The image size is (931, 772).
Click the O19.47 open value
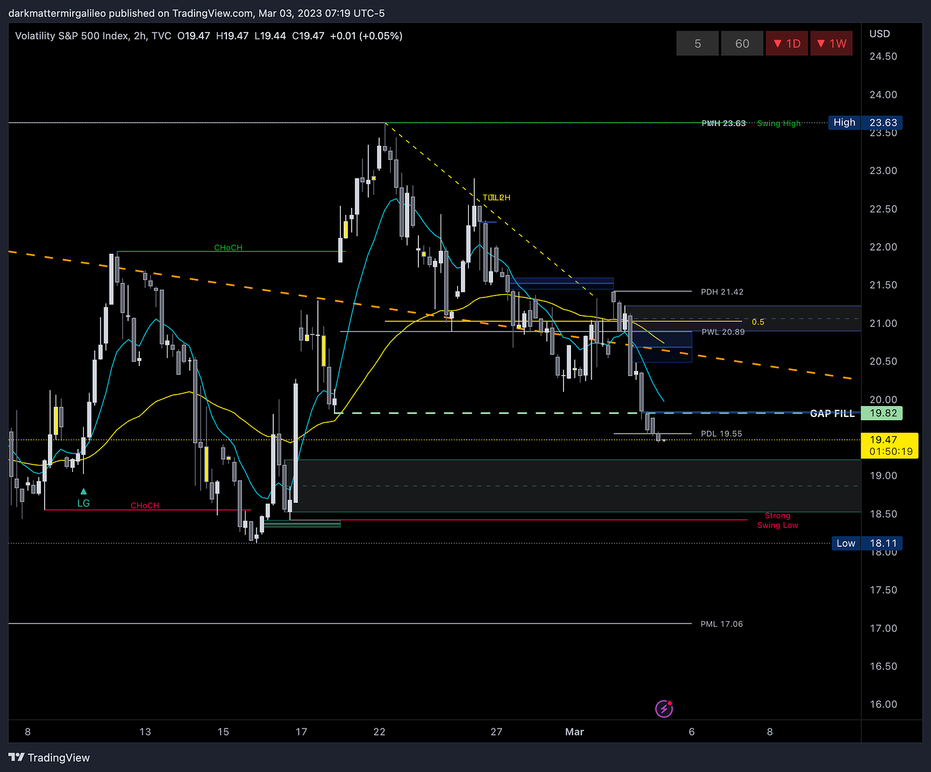coord(194,36)
